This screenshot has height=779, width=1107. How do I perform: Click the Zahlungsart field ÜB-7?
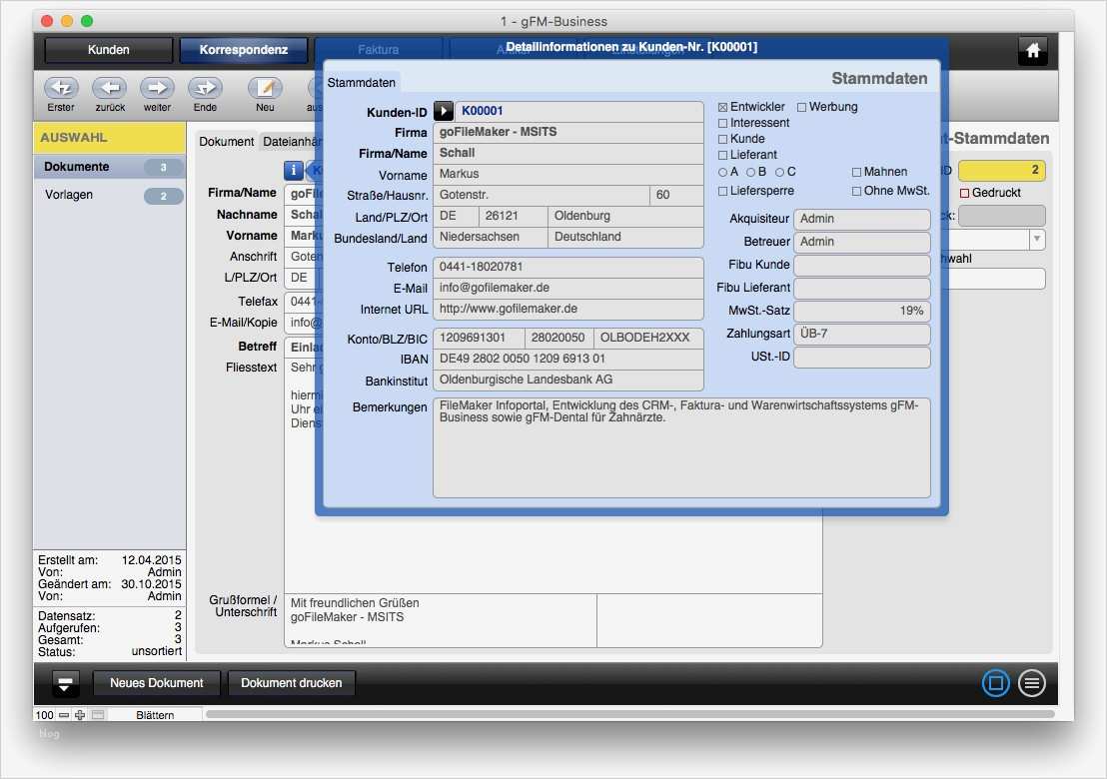click(x=862, y=334)
